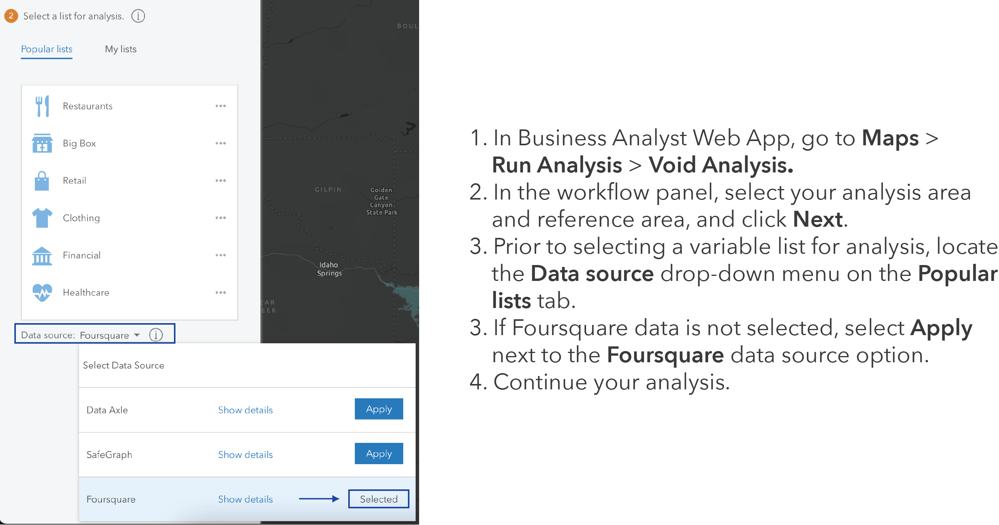This screenshot has height=525, width=999.
Task: Show details for Foursquare data source
Action: tap(245, 499)
